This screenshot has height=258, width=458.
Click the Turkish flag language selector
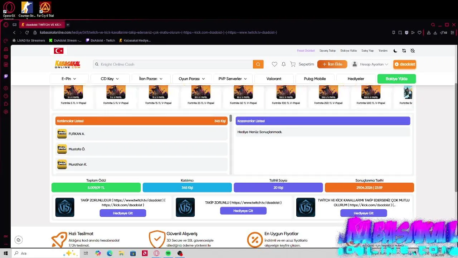(x=59, y=51)
